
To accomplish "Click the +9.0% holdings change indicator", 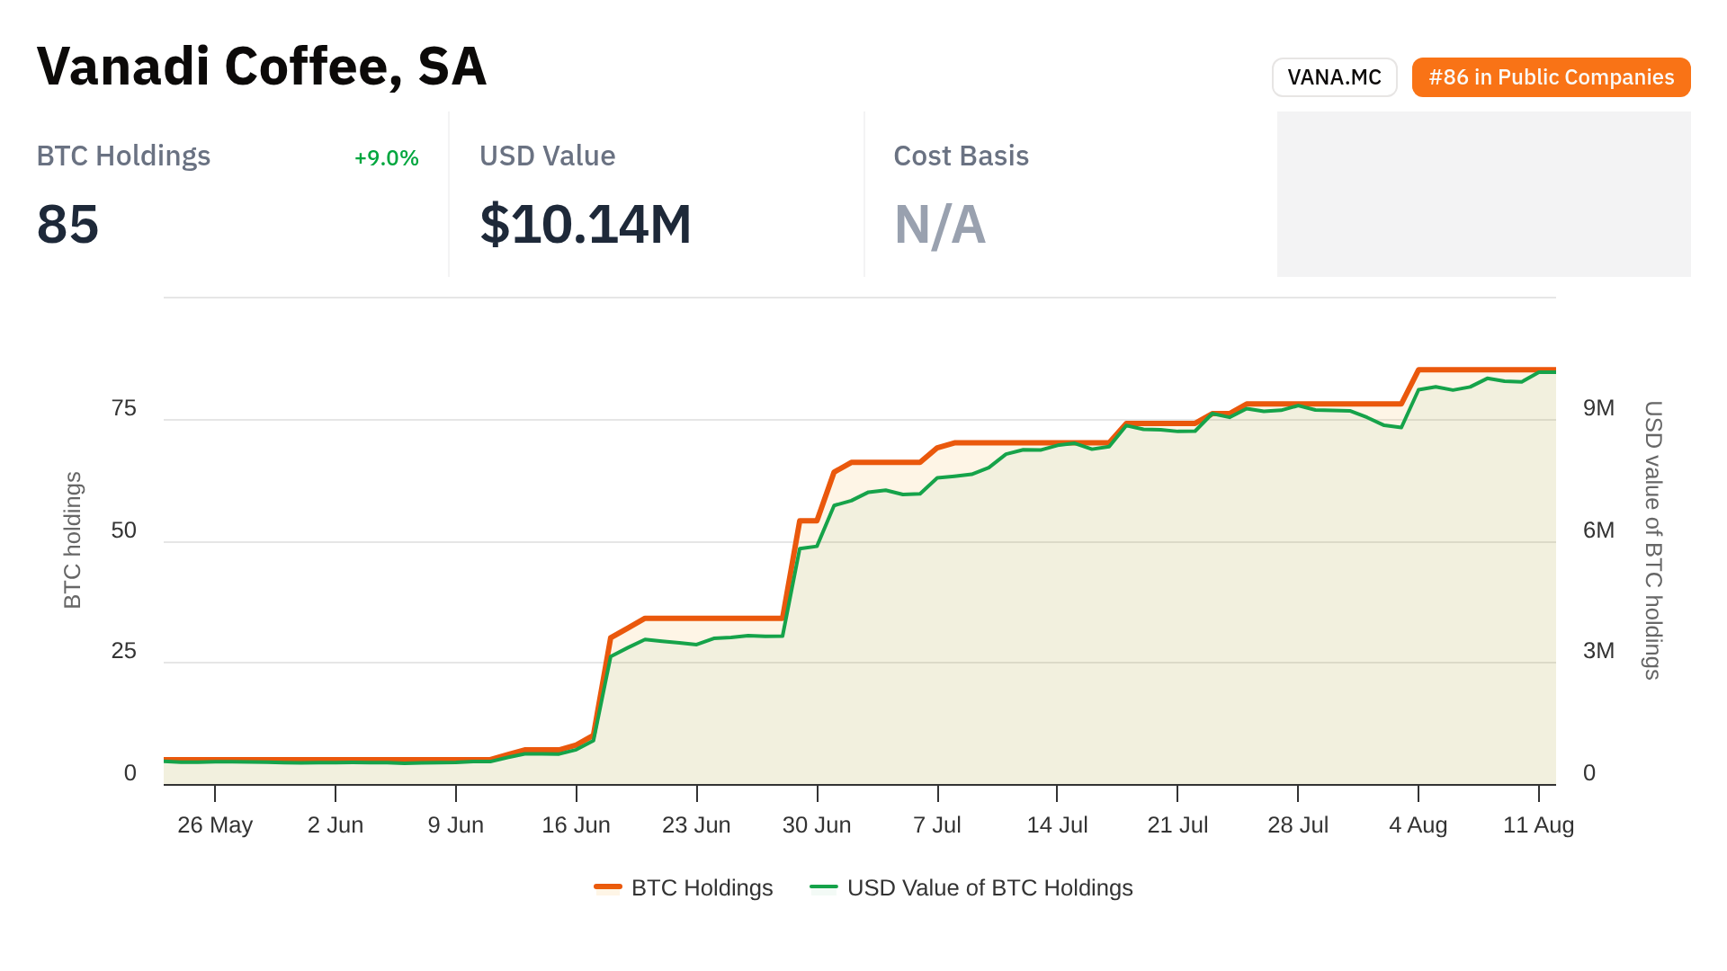I will click(x=387, y=158).
